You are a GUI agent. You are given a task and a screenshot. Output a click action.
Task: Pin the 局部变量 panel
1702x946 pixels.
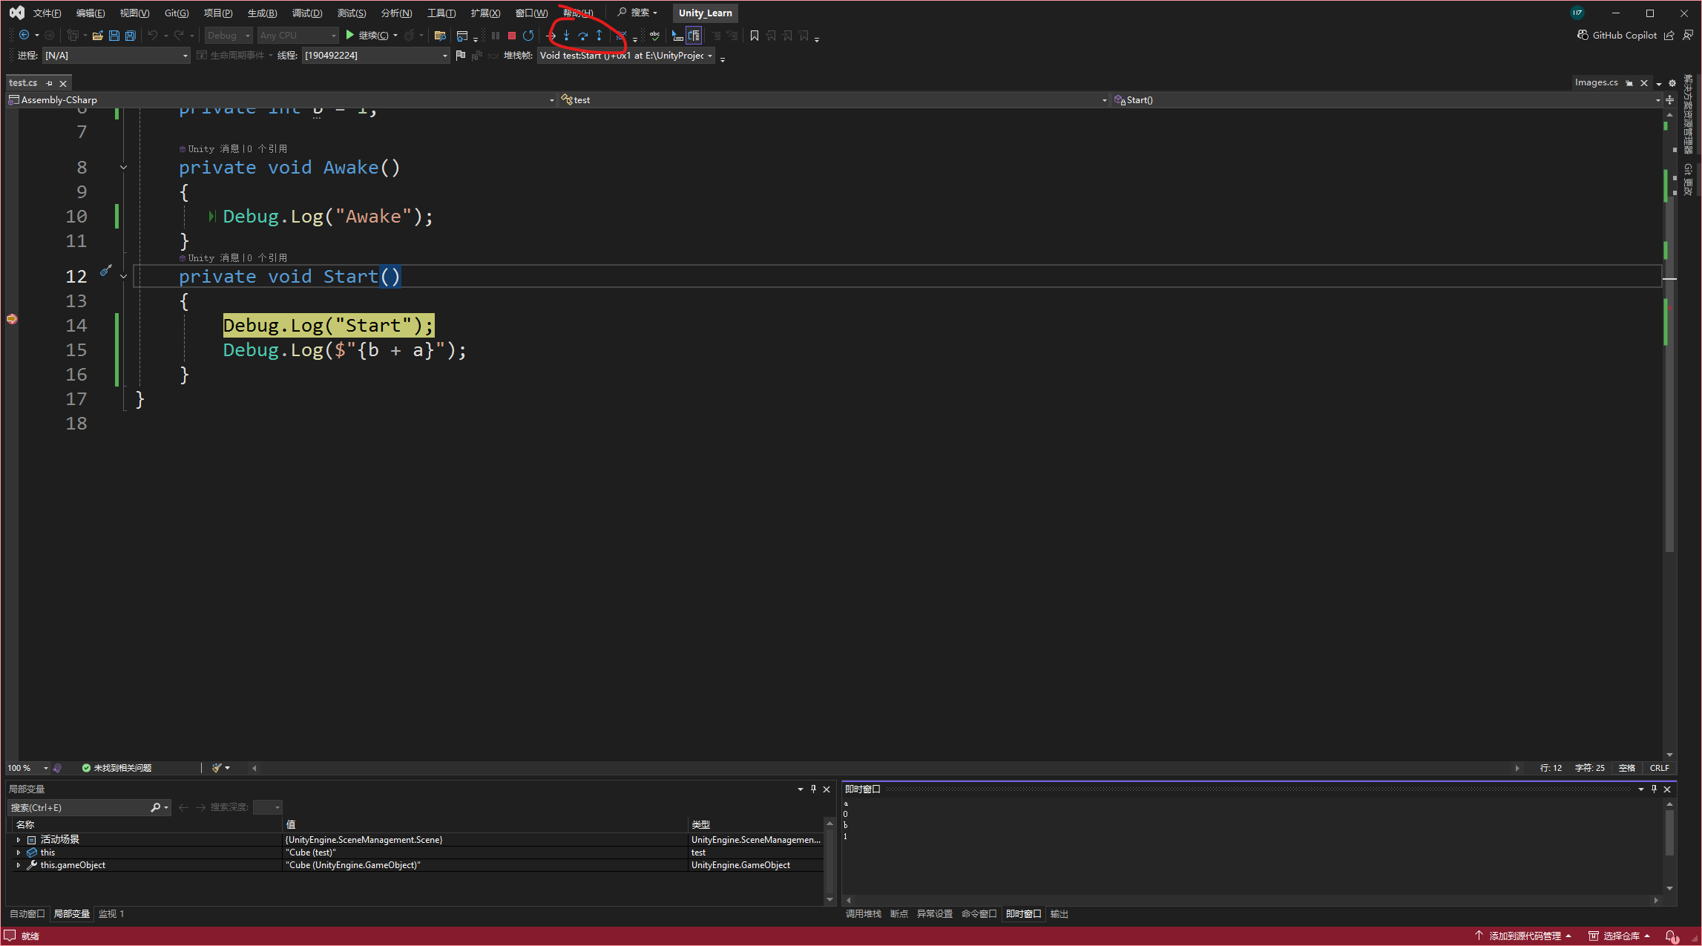pos(813,789)
